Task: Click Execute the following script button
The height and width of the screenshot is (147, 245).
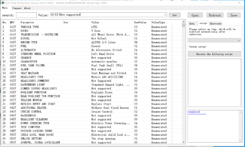Action: 214,54
